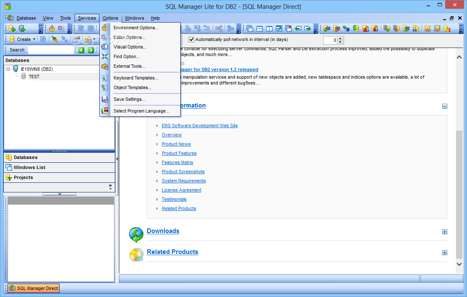Click the close all windows icon
467x297 pixels.
coord(288,29)
